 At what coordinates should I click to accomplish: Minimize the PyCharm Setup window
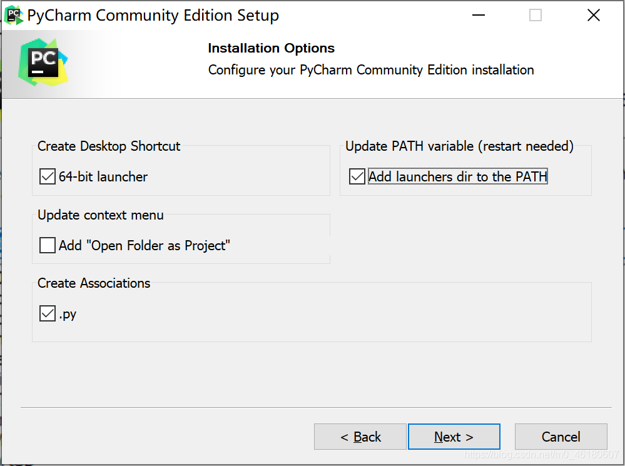[479, 15]
